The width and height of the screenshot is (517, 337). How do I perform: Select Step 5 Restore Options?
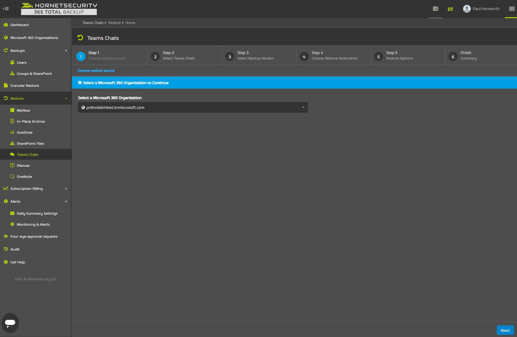pyautogui.click(x=408, y=56)
